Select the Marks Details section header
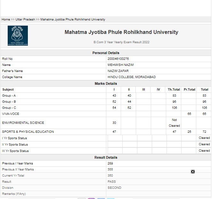The width and height of the screenshot is (212, 199). [106, 84]
